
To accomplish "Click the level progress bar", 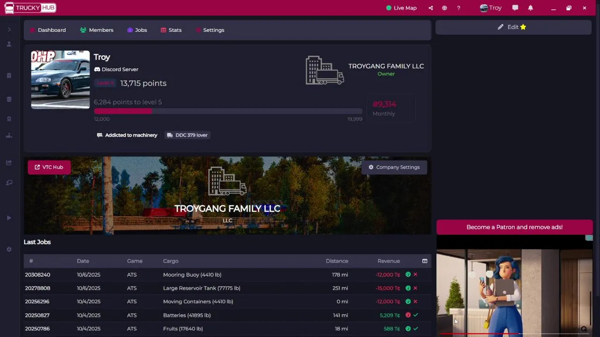I will pyautogui.click(x=228, y=111).
